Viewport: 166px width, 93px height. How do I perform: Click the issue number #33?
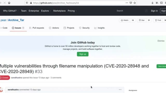pyautogui.click(x=39, y=72)
